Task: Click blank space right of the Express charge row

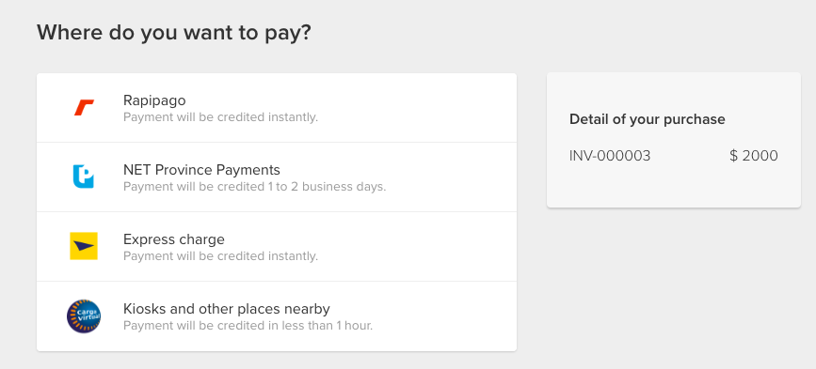Action: click(432, 247)
